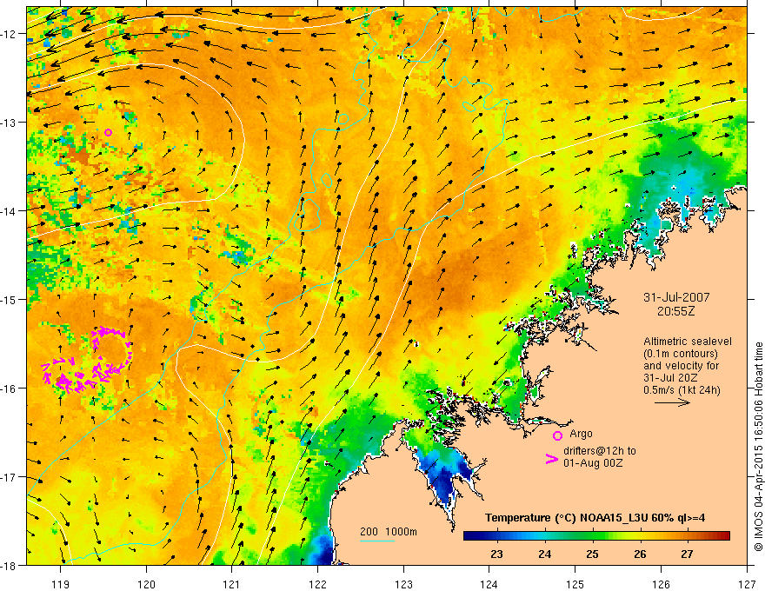Click the '31-Jul-2007' date label
765x591 pixels.
tap(676, 297)
